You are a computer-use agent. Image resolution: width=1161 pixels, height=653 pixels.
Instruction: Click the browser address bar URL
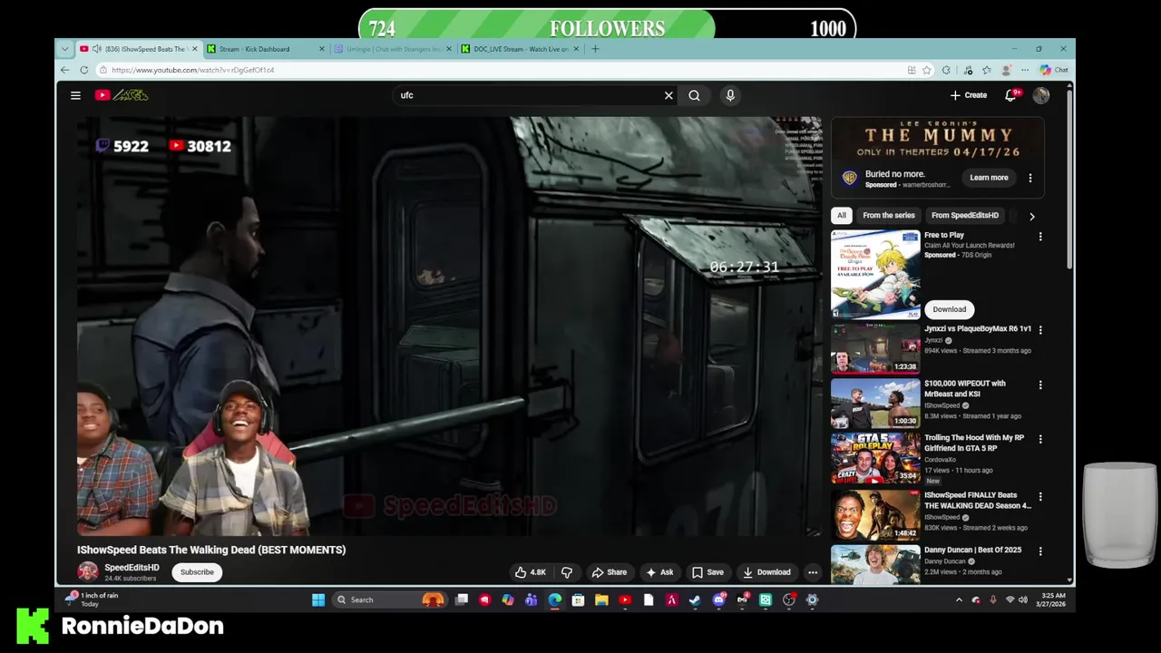193,70
